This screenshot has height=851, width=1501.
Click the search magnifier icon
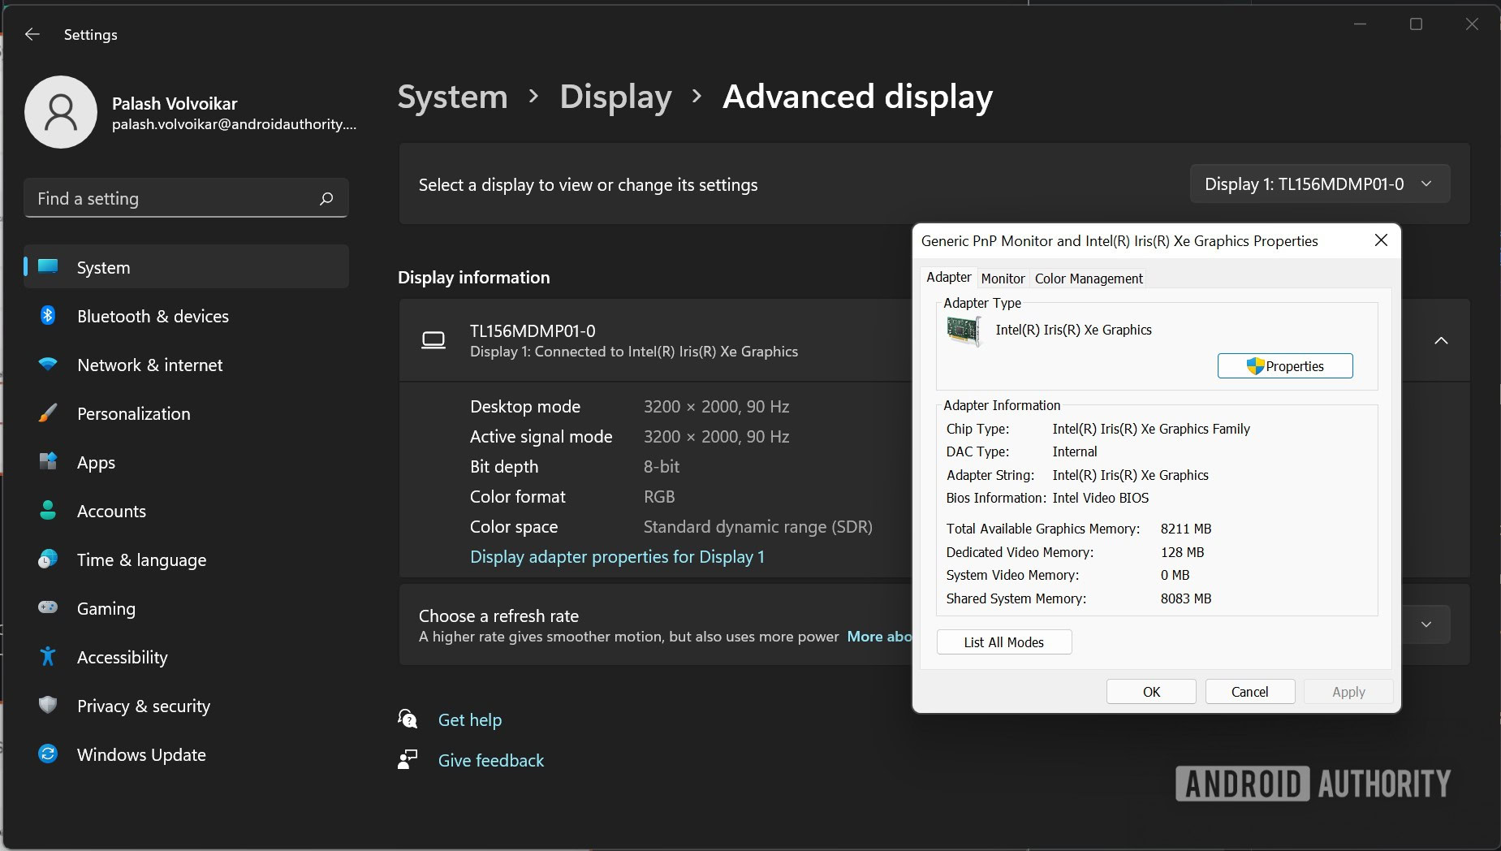pyautogui.click(x=326, y=198)
